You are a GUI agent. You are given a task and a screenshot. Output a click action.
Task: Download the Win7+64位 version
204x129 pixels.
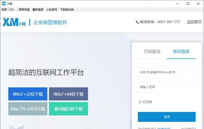tap(68, 94)
